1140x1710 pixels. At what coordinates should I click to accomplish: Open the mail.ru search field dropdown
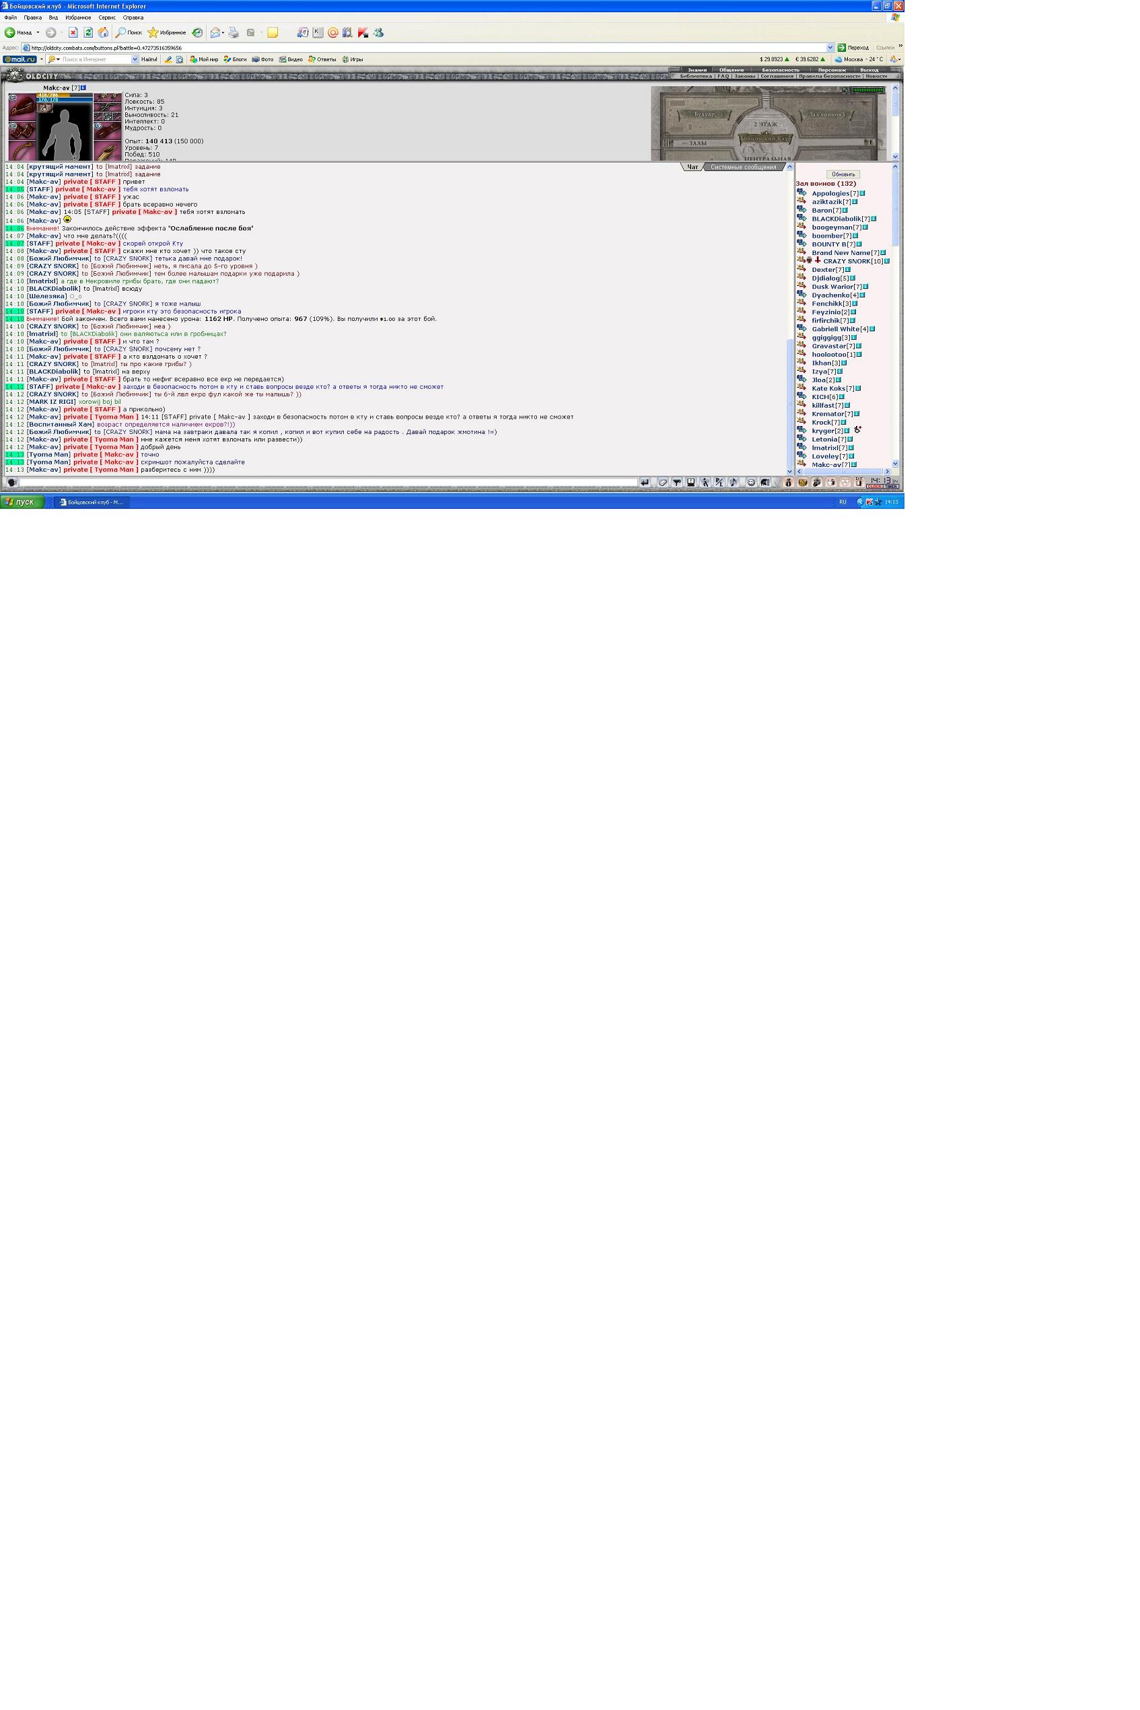[x=135, y=60]
